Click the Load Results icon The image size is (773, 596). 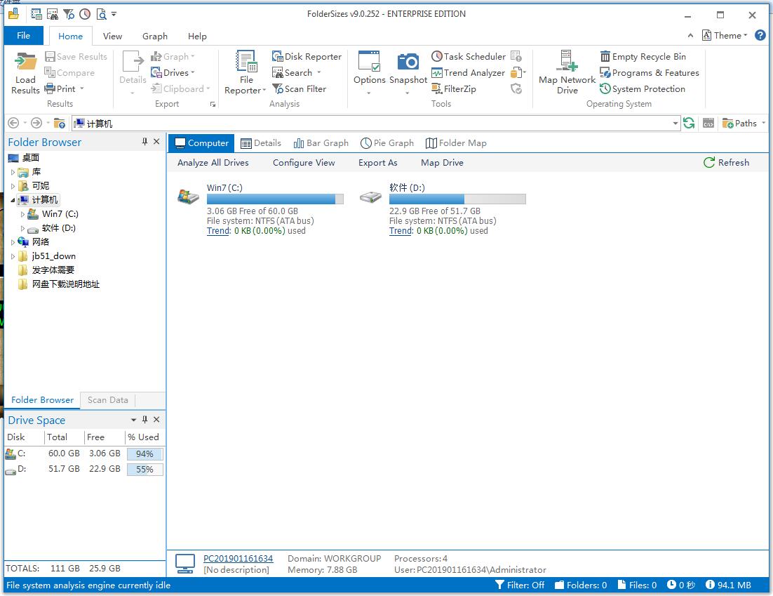pyautogui.click(x=25, y=62)
